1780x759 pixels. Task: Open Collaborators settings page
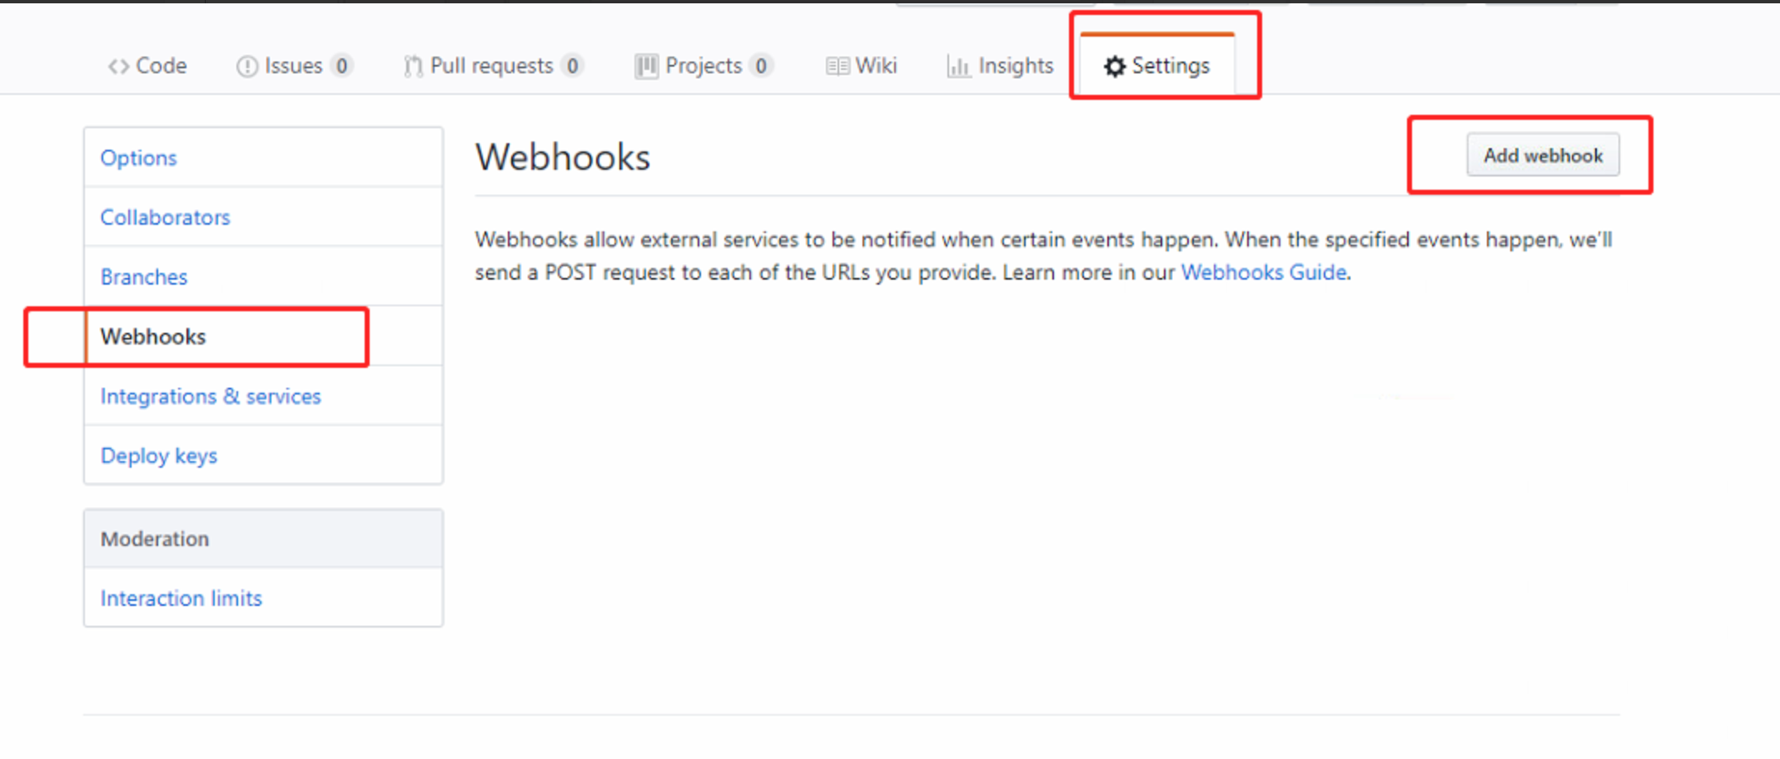[x=165, y=218]
